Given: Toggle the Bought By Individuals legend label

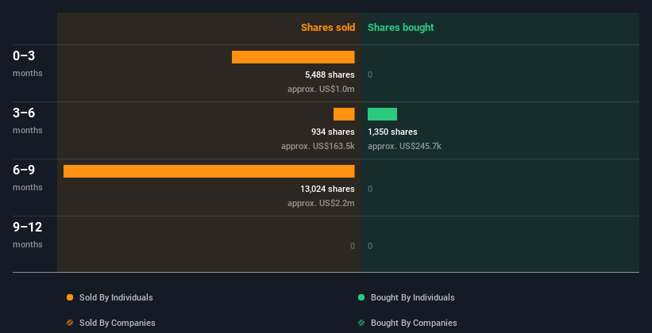Looking at the screenshot, I should [412, 297].
